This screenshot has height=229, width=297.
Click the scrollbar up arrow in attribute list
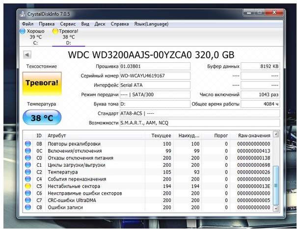pyautogui.click(x=276, y=134)
